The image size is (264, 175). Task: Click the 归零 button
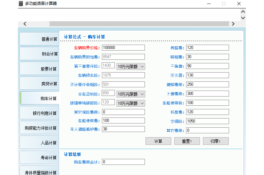click(x=216, y=141)
